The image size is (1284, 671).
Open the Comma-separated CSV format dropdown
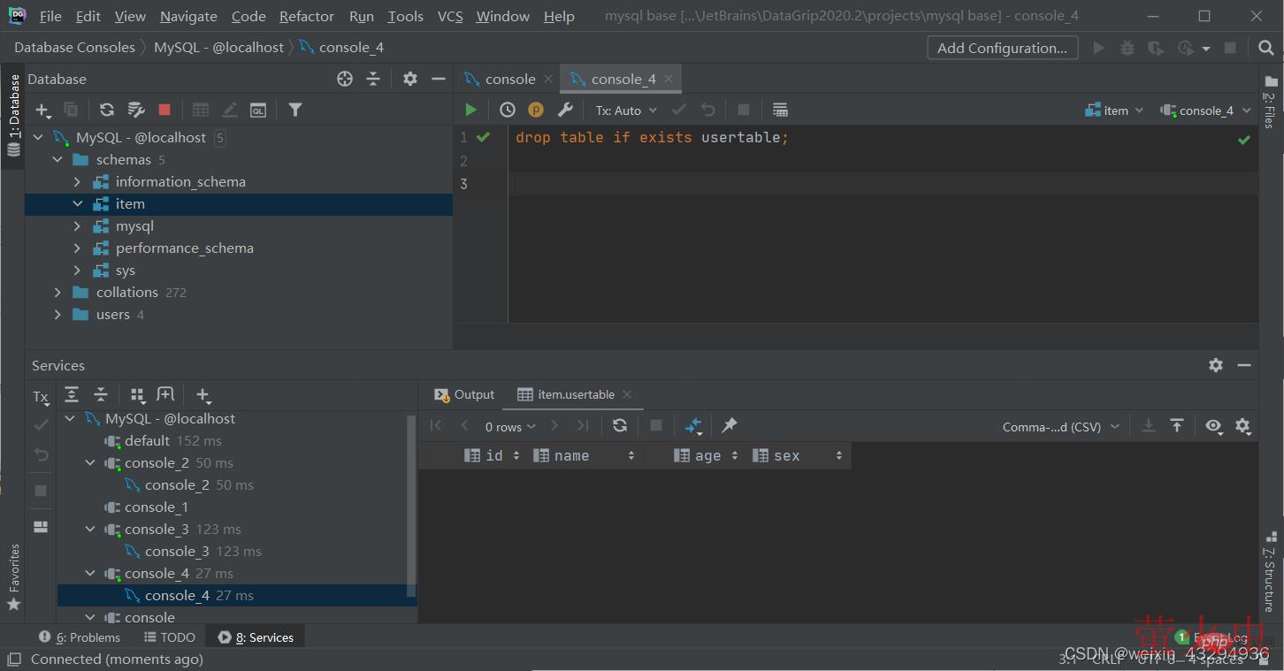1060,427
